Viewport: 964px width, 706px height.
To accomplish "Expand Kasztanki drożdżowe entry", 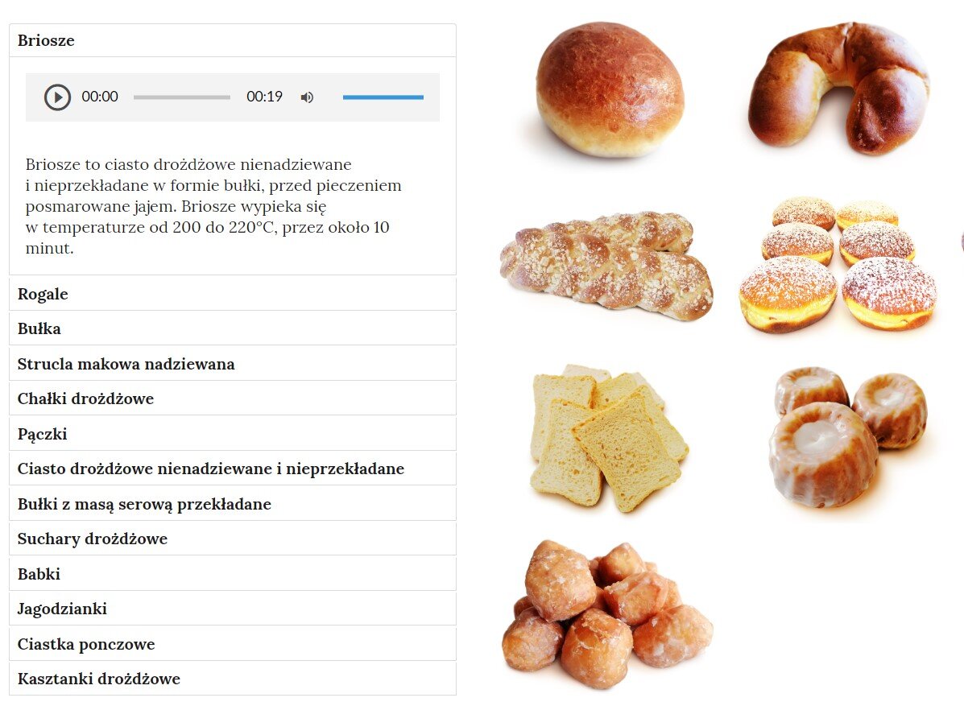I will (233, 679).
